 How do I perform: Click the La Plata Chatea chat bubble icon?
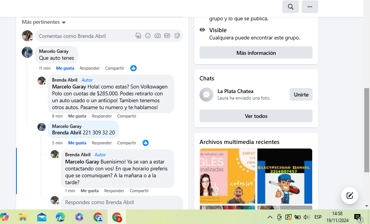pyautogui.click(x=206, y=95)
